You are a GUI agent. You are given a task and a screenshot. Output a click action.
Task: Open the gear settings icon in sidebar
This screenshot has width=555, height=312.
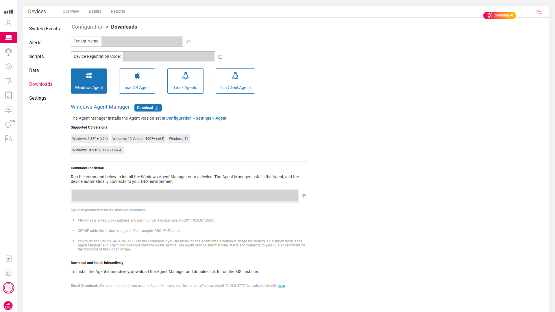9,273
